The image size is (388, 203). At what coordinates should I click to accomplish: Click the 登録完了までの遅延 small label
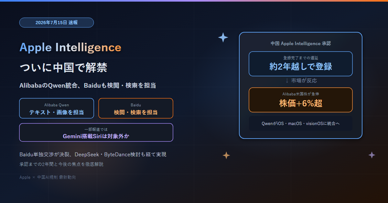(301, 58)
